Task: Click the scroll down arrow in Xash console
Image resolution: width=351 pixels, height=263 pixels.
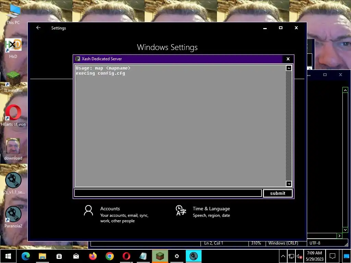Action: point(289,184)
